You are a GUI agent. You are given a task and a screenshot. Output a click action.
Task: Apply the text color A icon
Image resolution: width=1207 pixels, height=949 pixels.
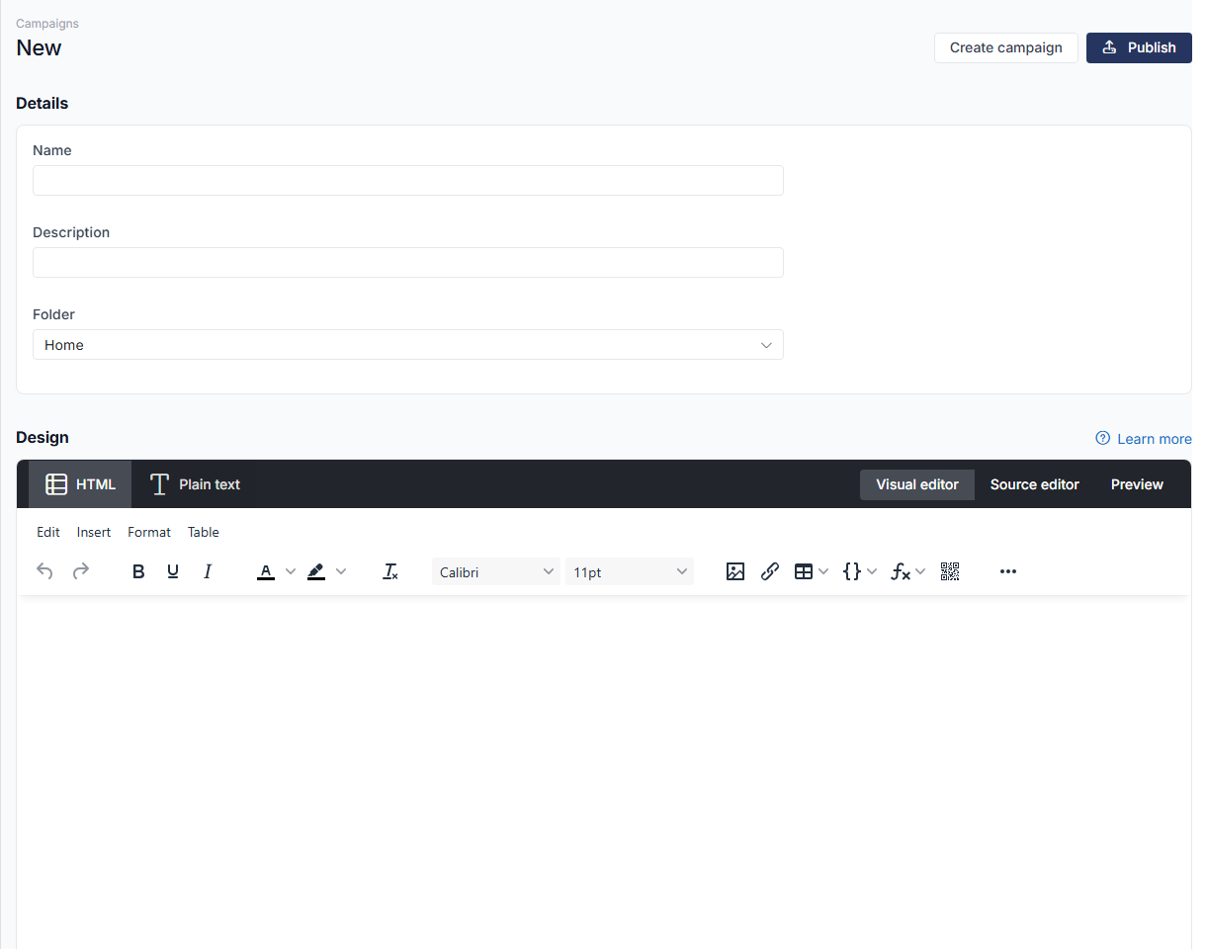(266, 571)
